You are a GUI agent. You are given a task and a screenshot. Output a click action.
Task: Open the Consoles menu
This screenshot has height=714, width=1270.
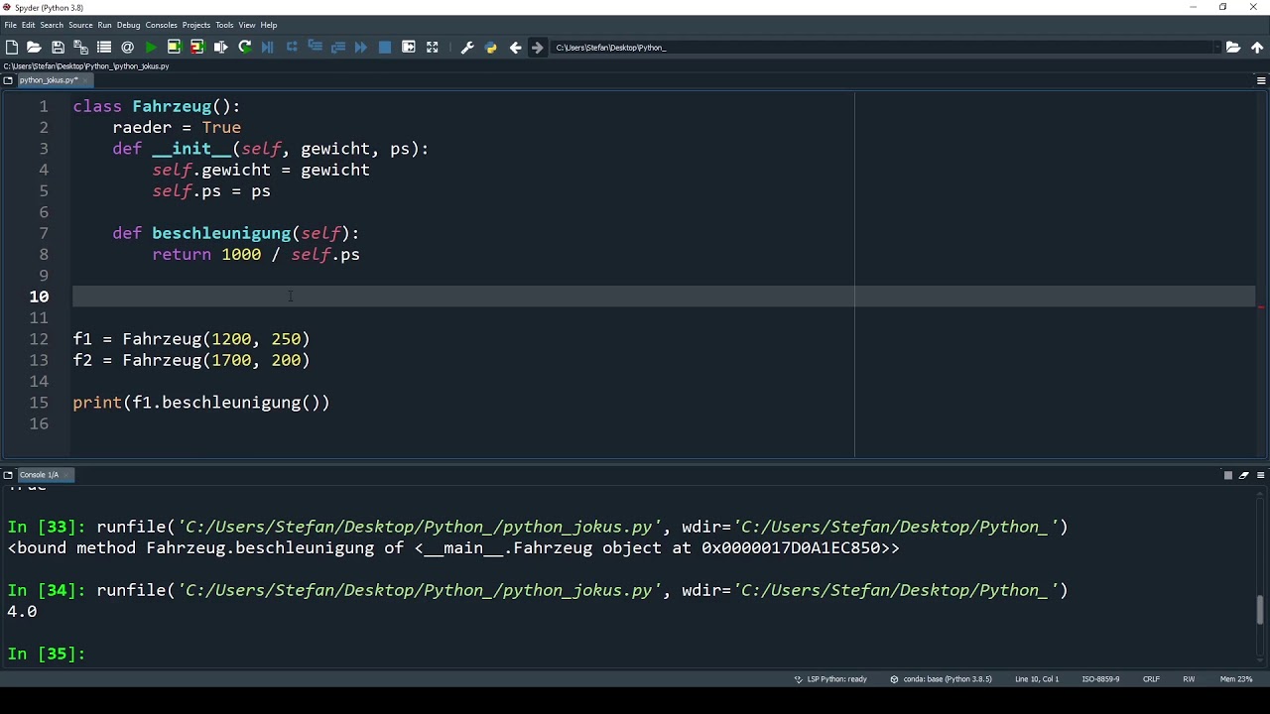[x=161, y=25]
